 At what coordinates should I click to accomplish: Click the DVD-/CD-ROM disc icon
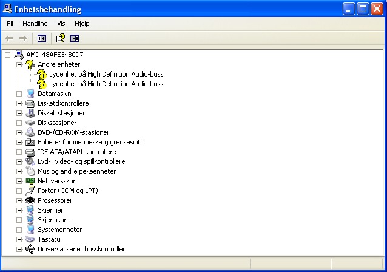coord(30,132)
